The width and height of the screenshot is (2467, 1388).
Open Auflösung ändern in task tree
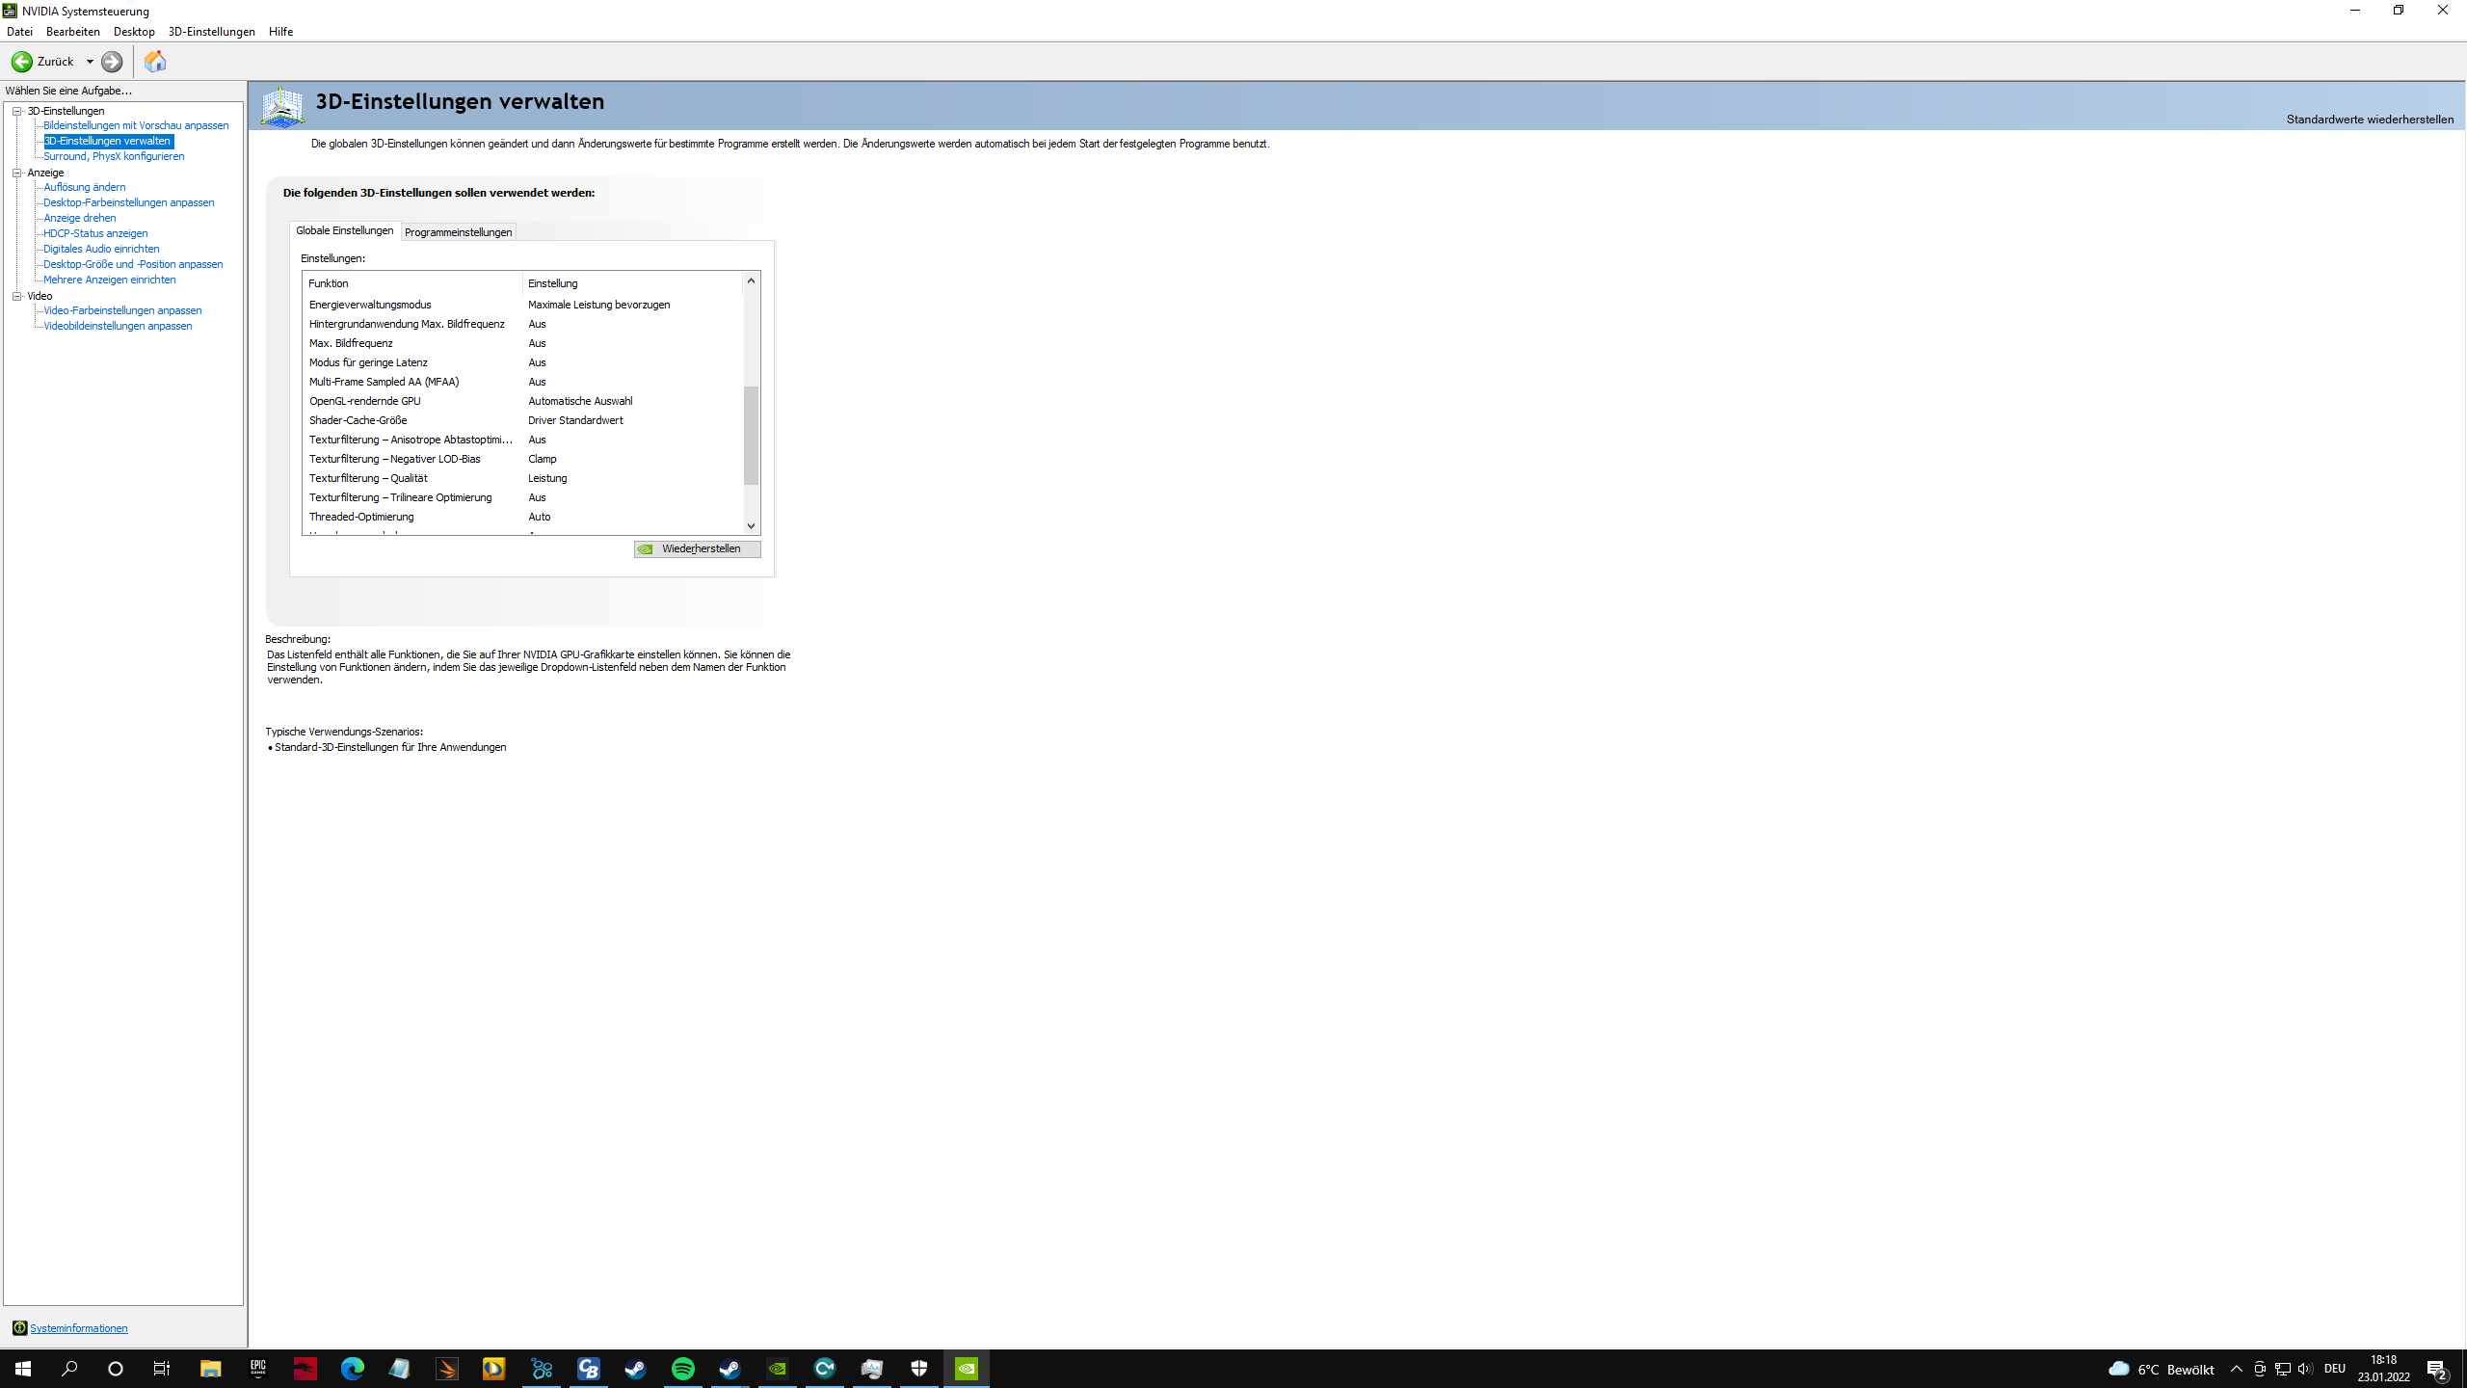(85, 187)
